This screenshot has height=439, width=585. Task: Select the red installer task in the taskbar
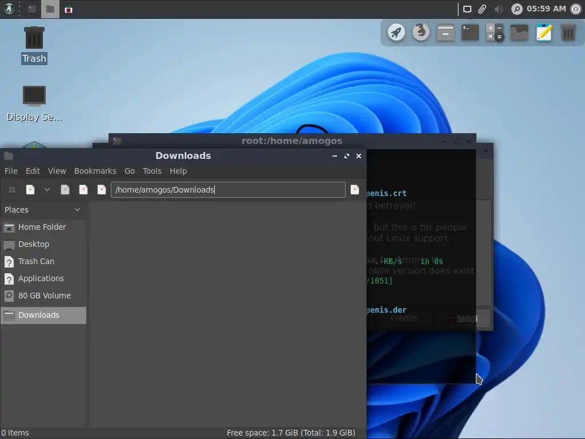(69, 9)
